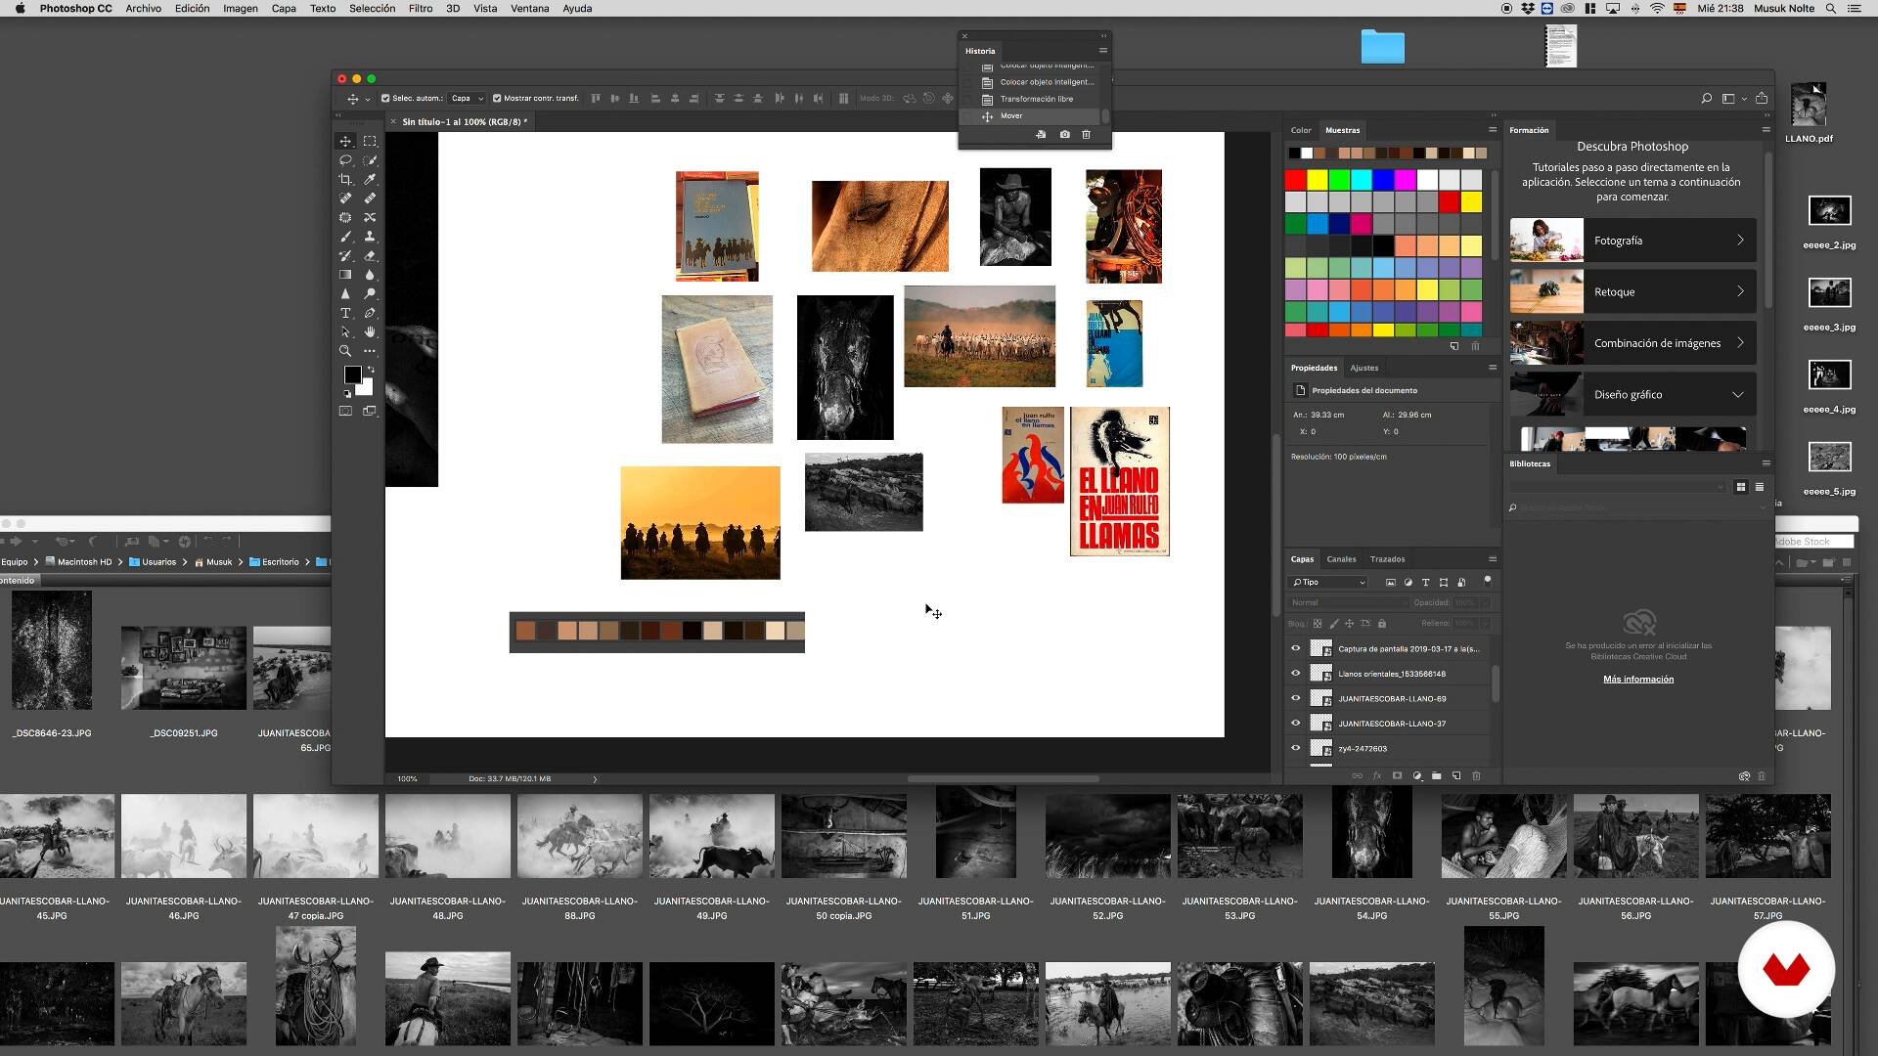This screenshot has width=1878, height=1056.
Task: Select the Pen tool
Action: 370,313
